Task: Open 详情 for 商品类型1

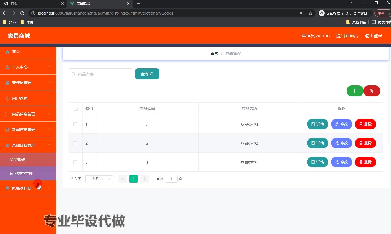Action: 317,162
